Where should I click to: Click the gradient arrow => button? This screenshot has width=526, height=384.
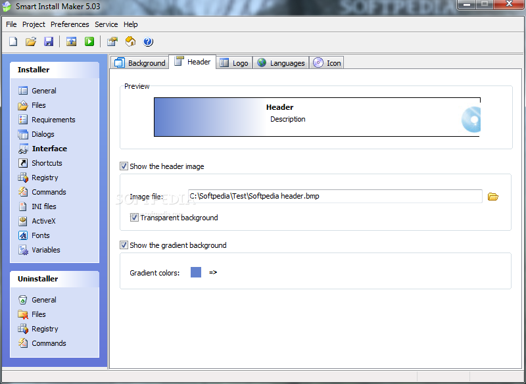click(213, 272)
